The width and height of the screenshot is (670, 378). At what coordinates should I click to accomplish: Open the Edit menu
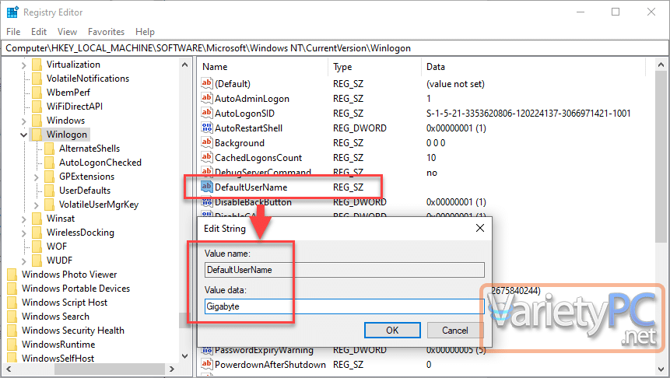coord(38,32)
